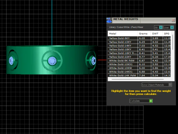Select the Yellow Gold:18KY row

[139, 50]
